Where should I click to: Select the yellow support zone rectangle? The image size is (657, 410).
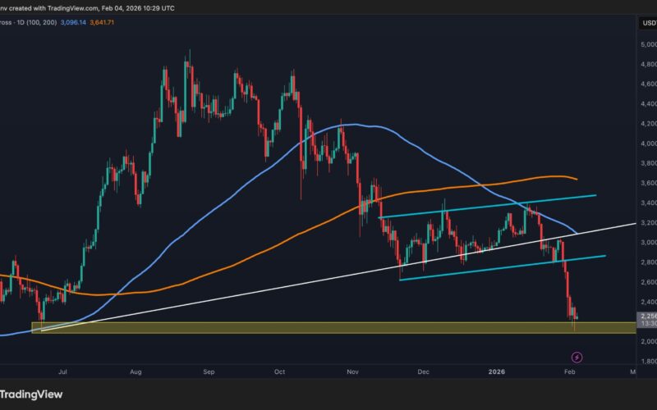coord(328,328)
